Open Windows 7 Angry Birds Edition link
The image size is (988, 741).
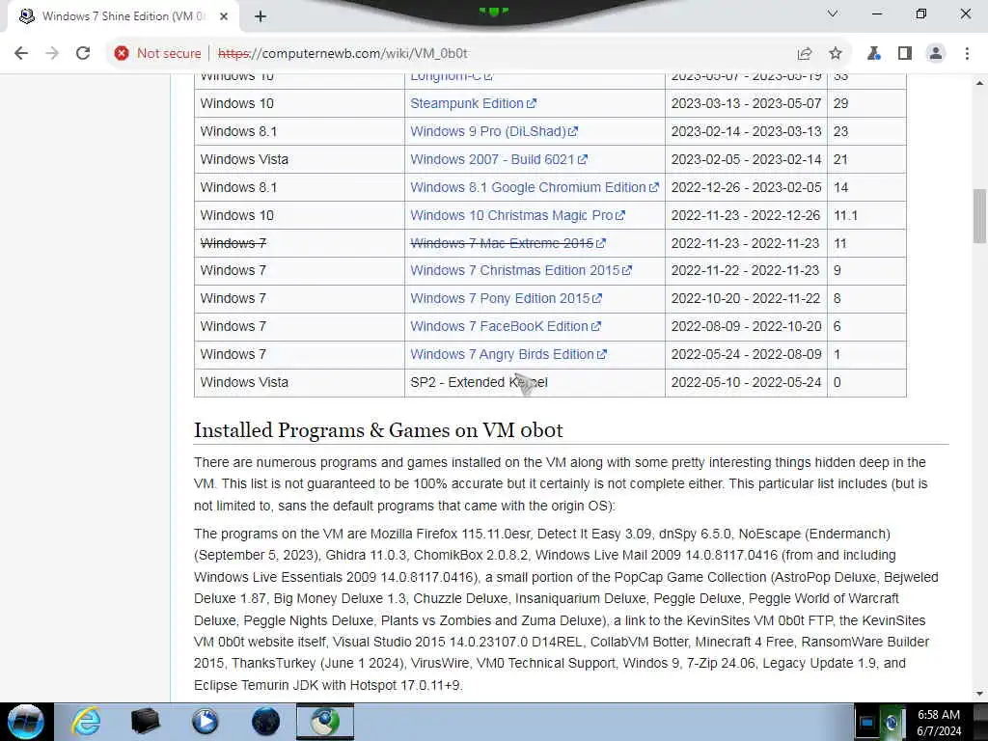(508, 354)
